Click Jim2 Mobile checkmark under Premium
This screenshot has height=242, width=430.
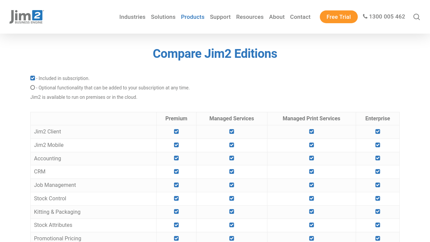click(x=176, y=145)
